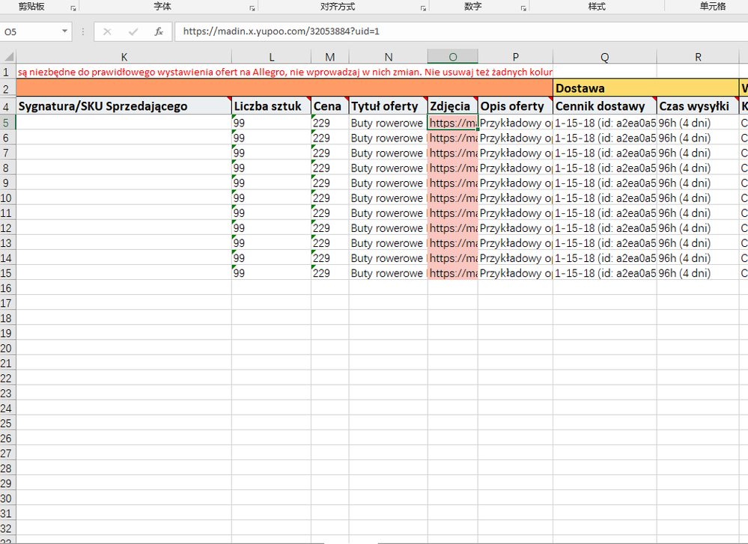The width and height of the screenshot is (748, 544).
Task: Click the Cancel entry X icon
Action: (107, 32)
